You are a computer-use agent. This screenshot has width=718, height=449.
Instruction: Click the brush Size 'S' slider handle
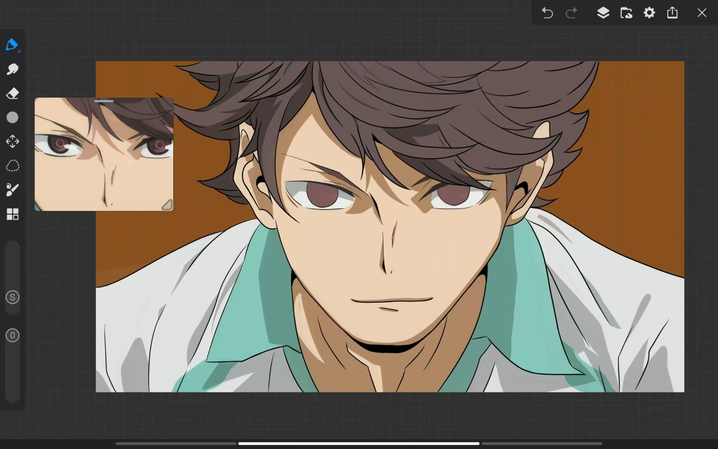click(12, 297)
